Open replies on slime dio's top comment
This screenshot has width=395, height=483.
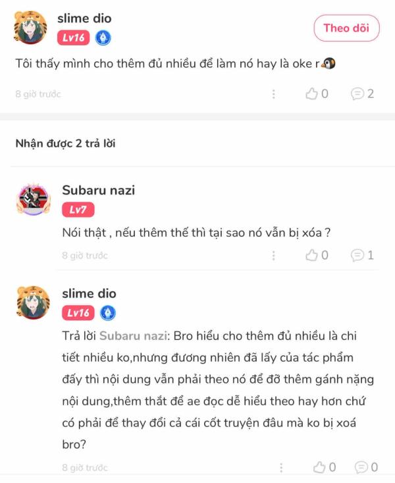pyautogui.click(x=362, y=94)
